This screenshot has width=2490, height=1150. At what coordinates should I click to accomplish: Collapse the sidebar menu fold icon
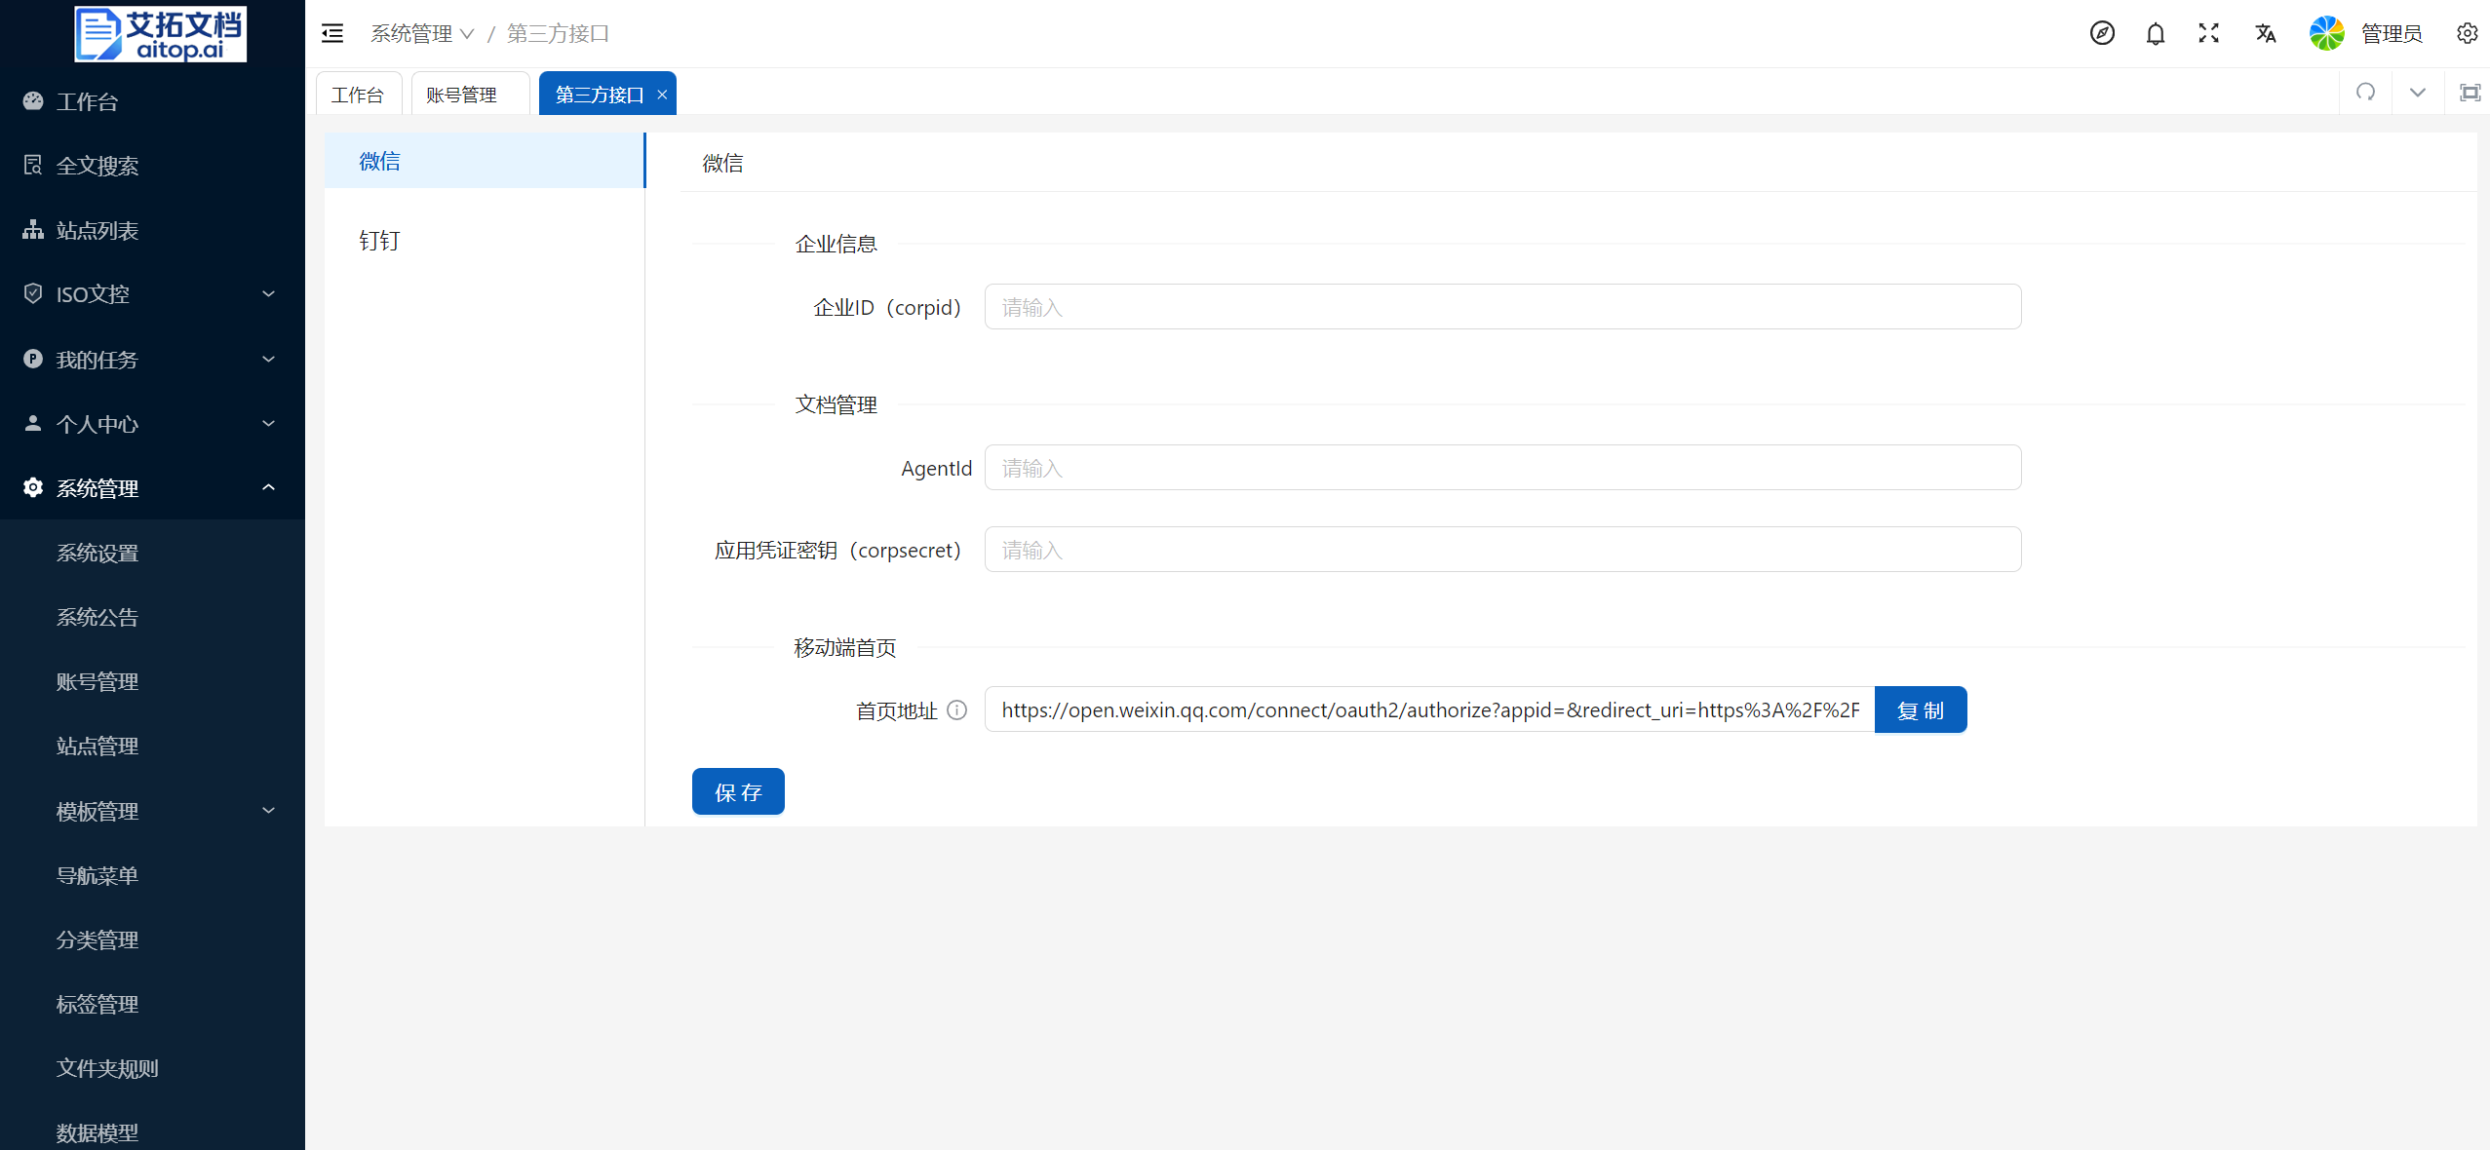pos(332,33)
